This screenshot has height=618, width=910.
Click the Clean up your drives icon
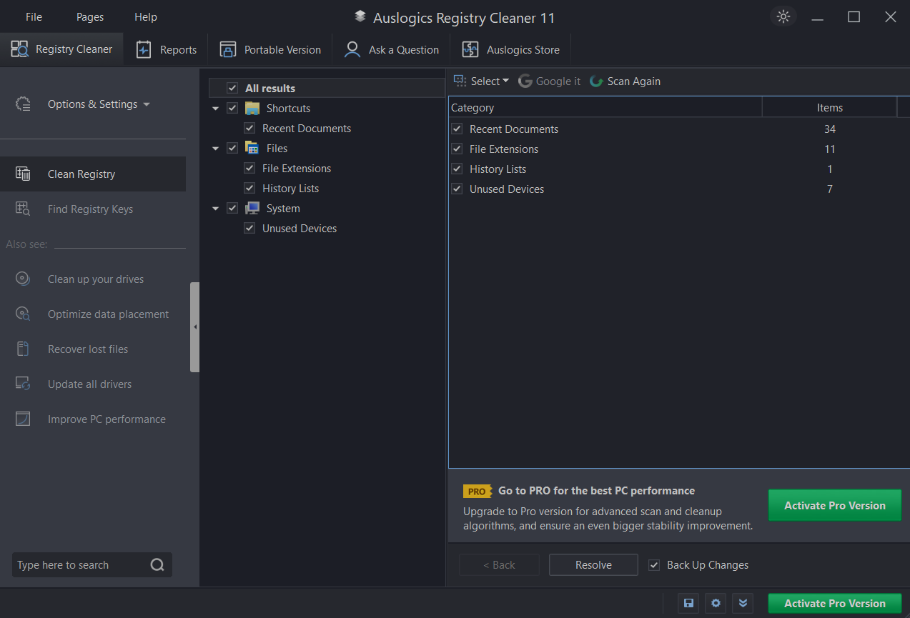23,279
